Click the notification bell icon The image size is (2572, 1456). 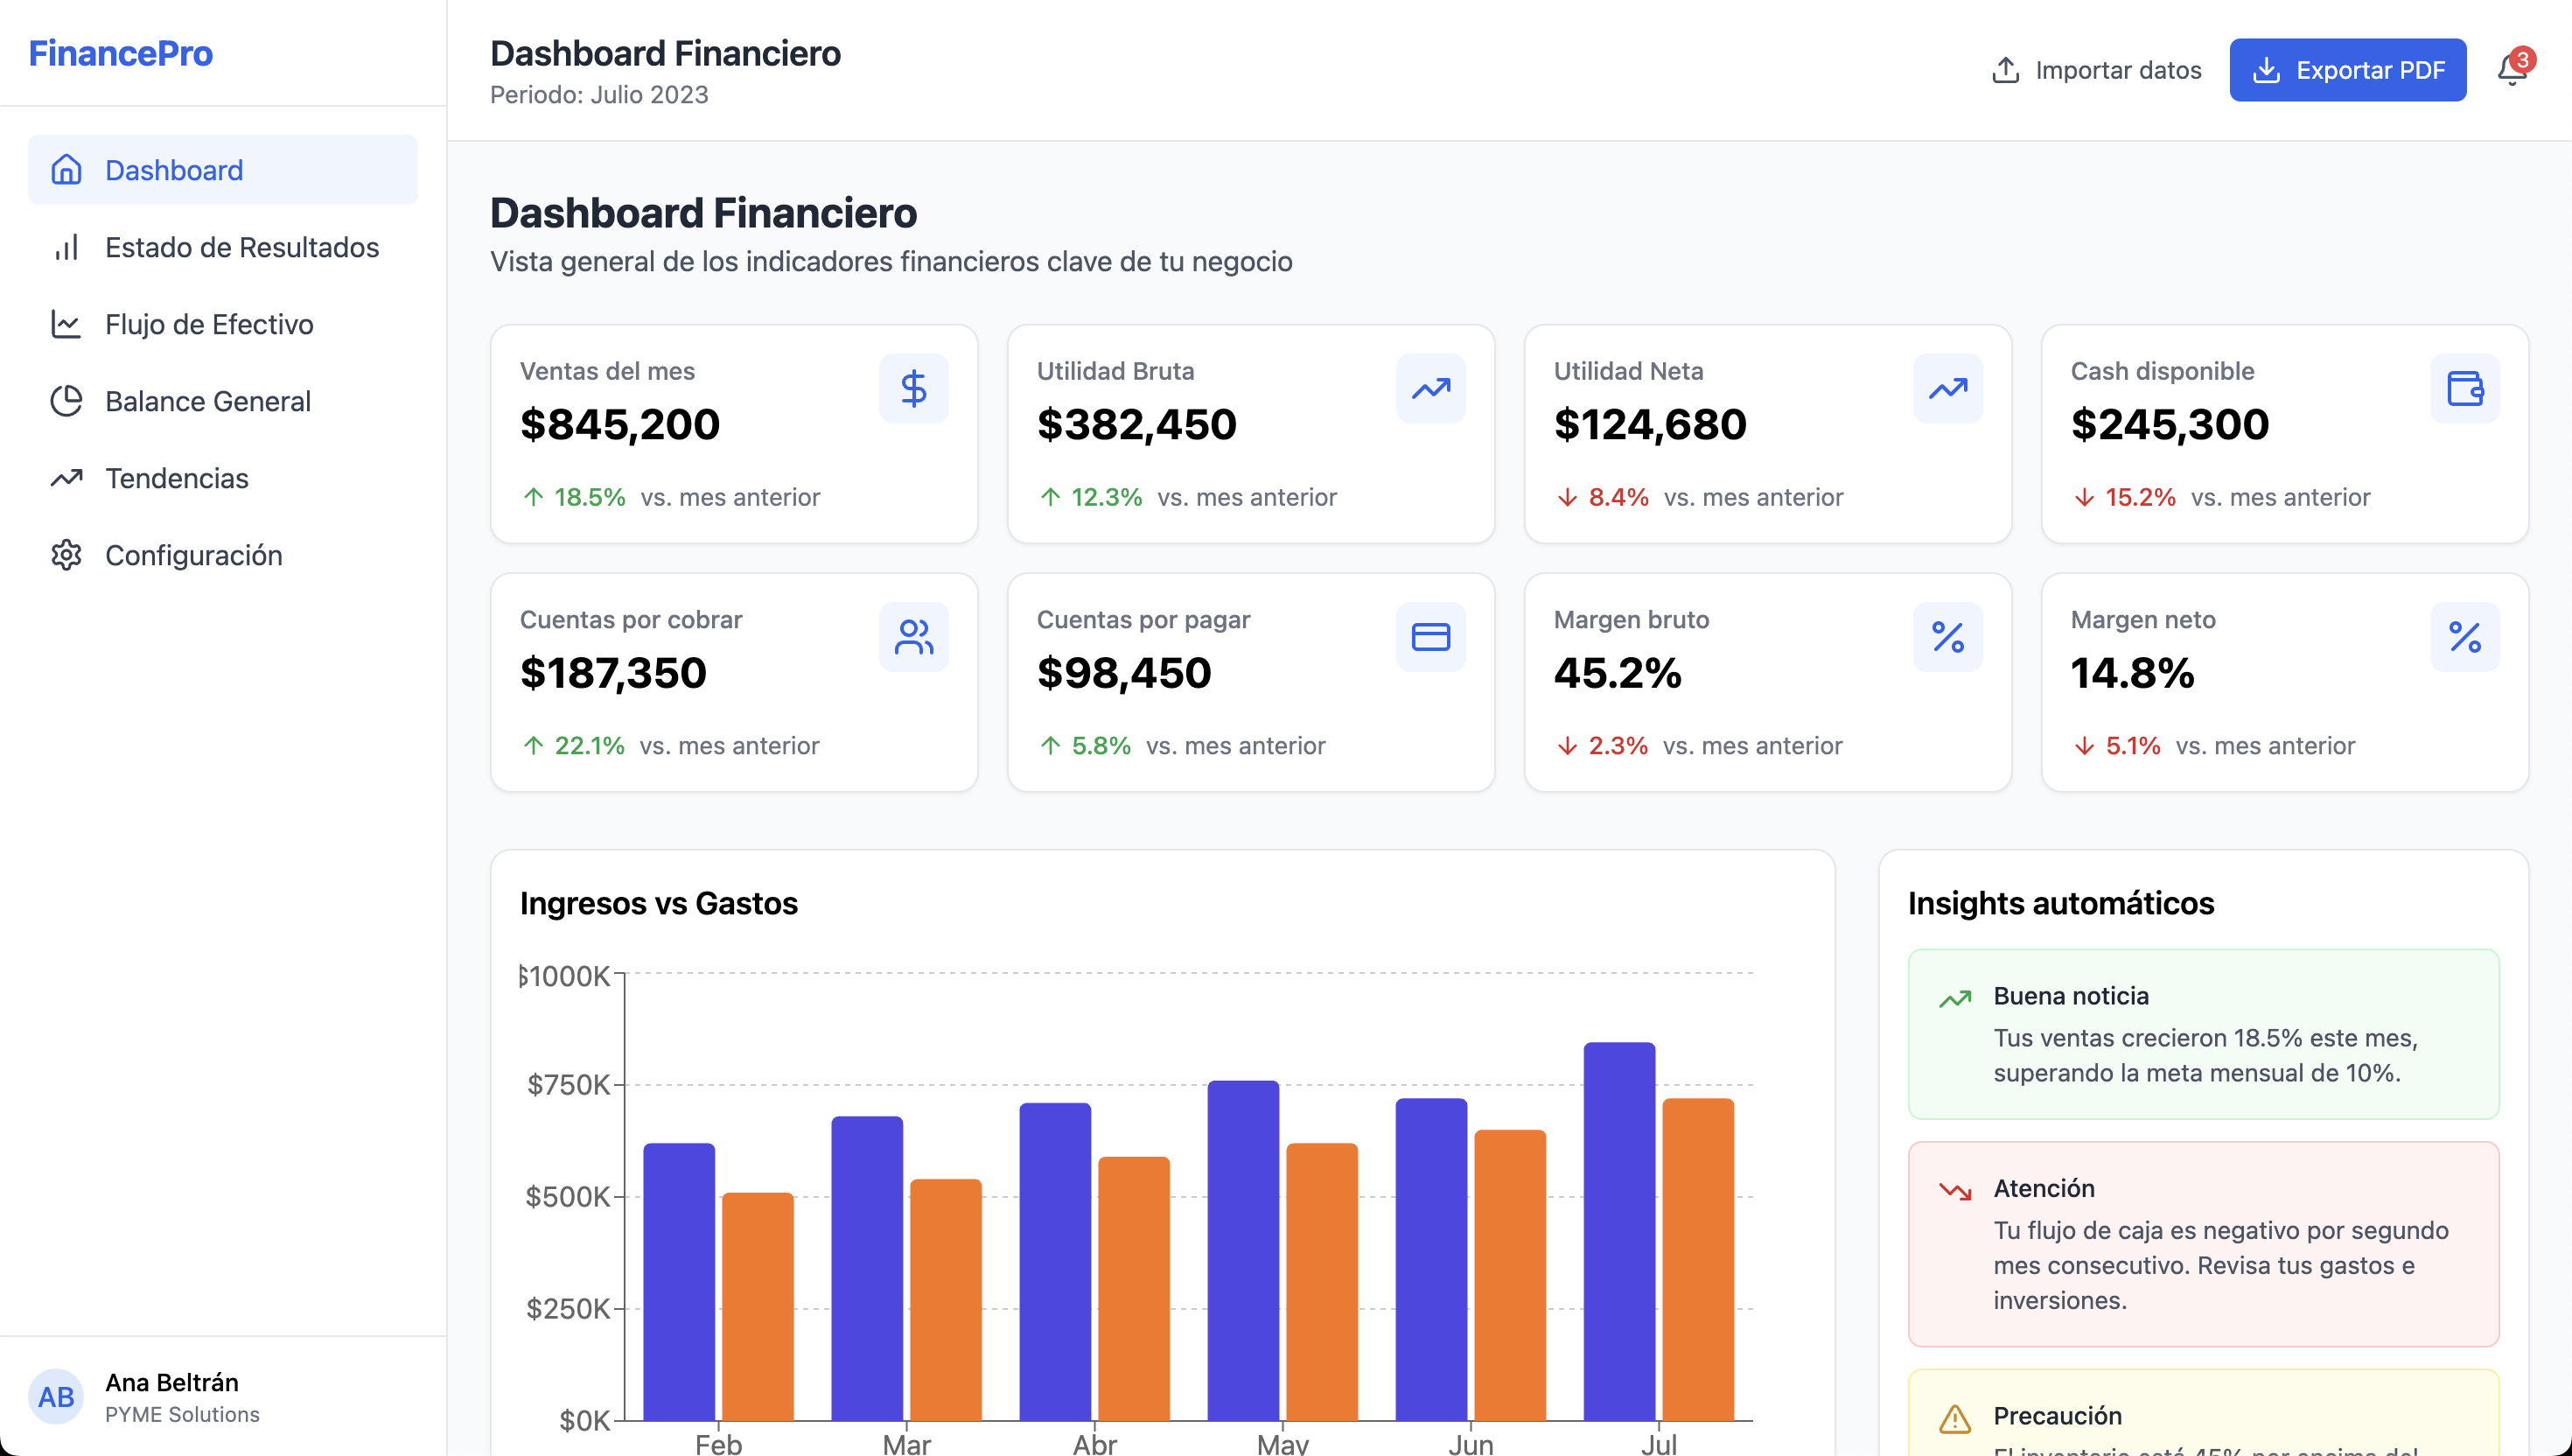(x=2511, y=70)
